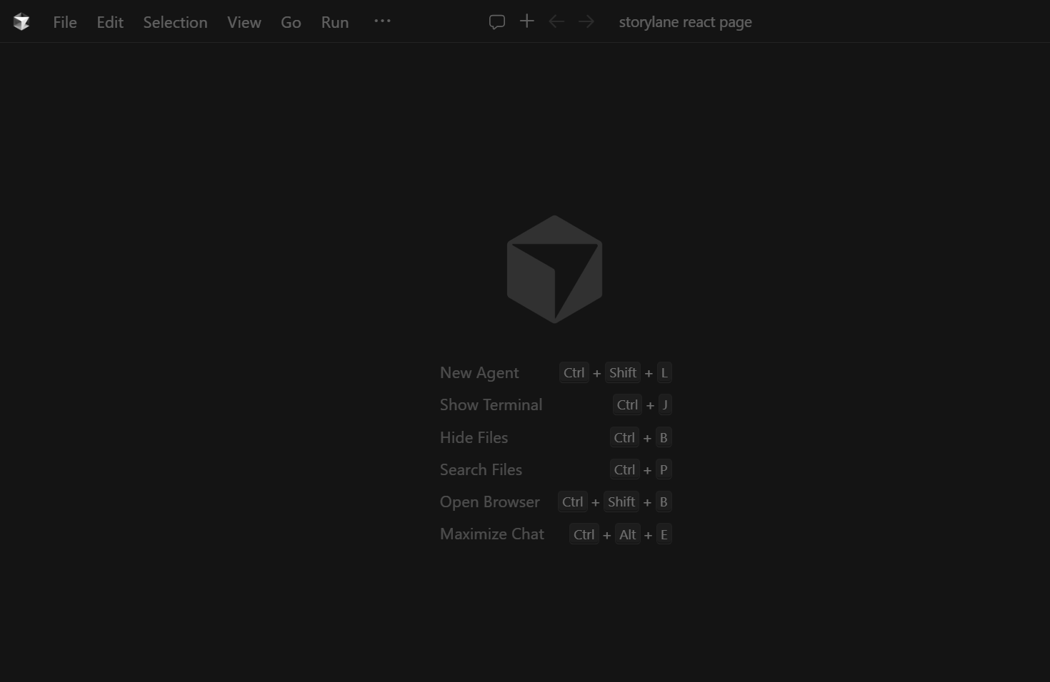Open the Selection menu

tap(175, 22)
